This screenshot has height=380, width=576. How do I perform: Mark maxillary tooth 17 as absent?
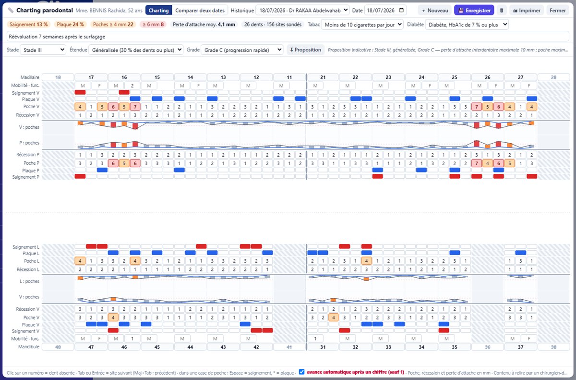tap(91, 77)
